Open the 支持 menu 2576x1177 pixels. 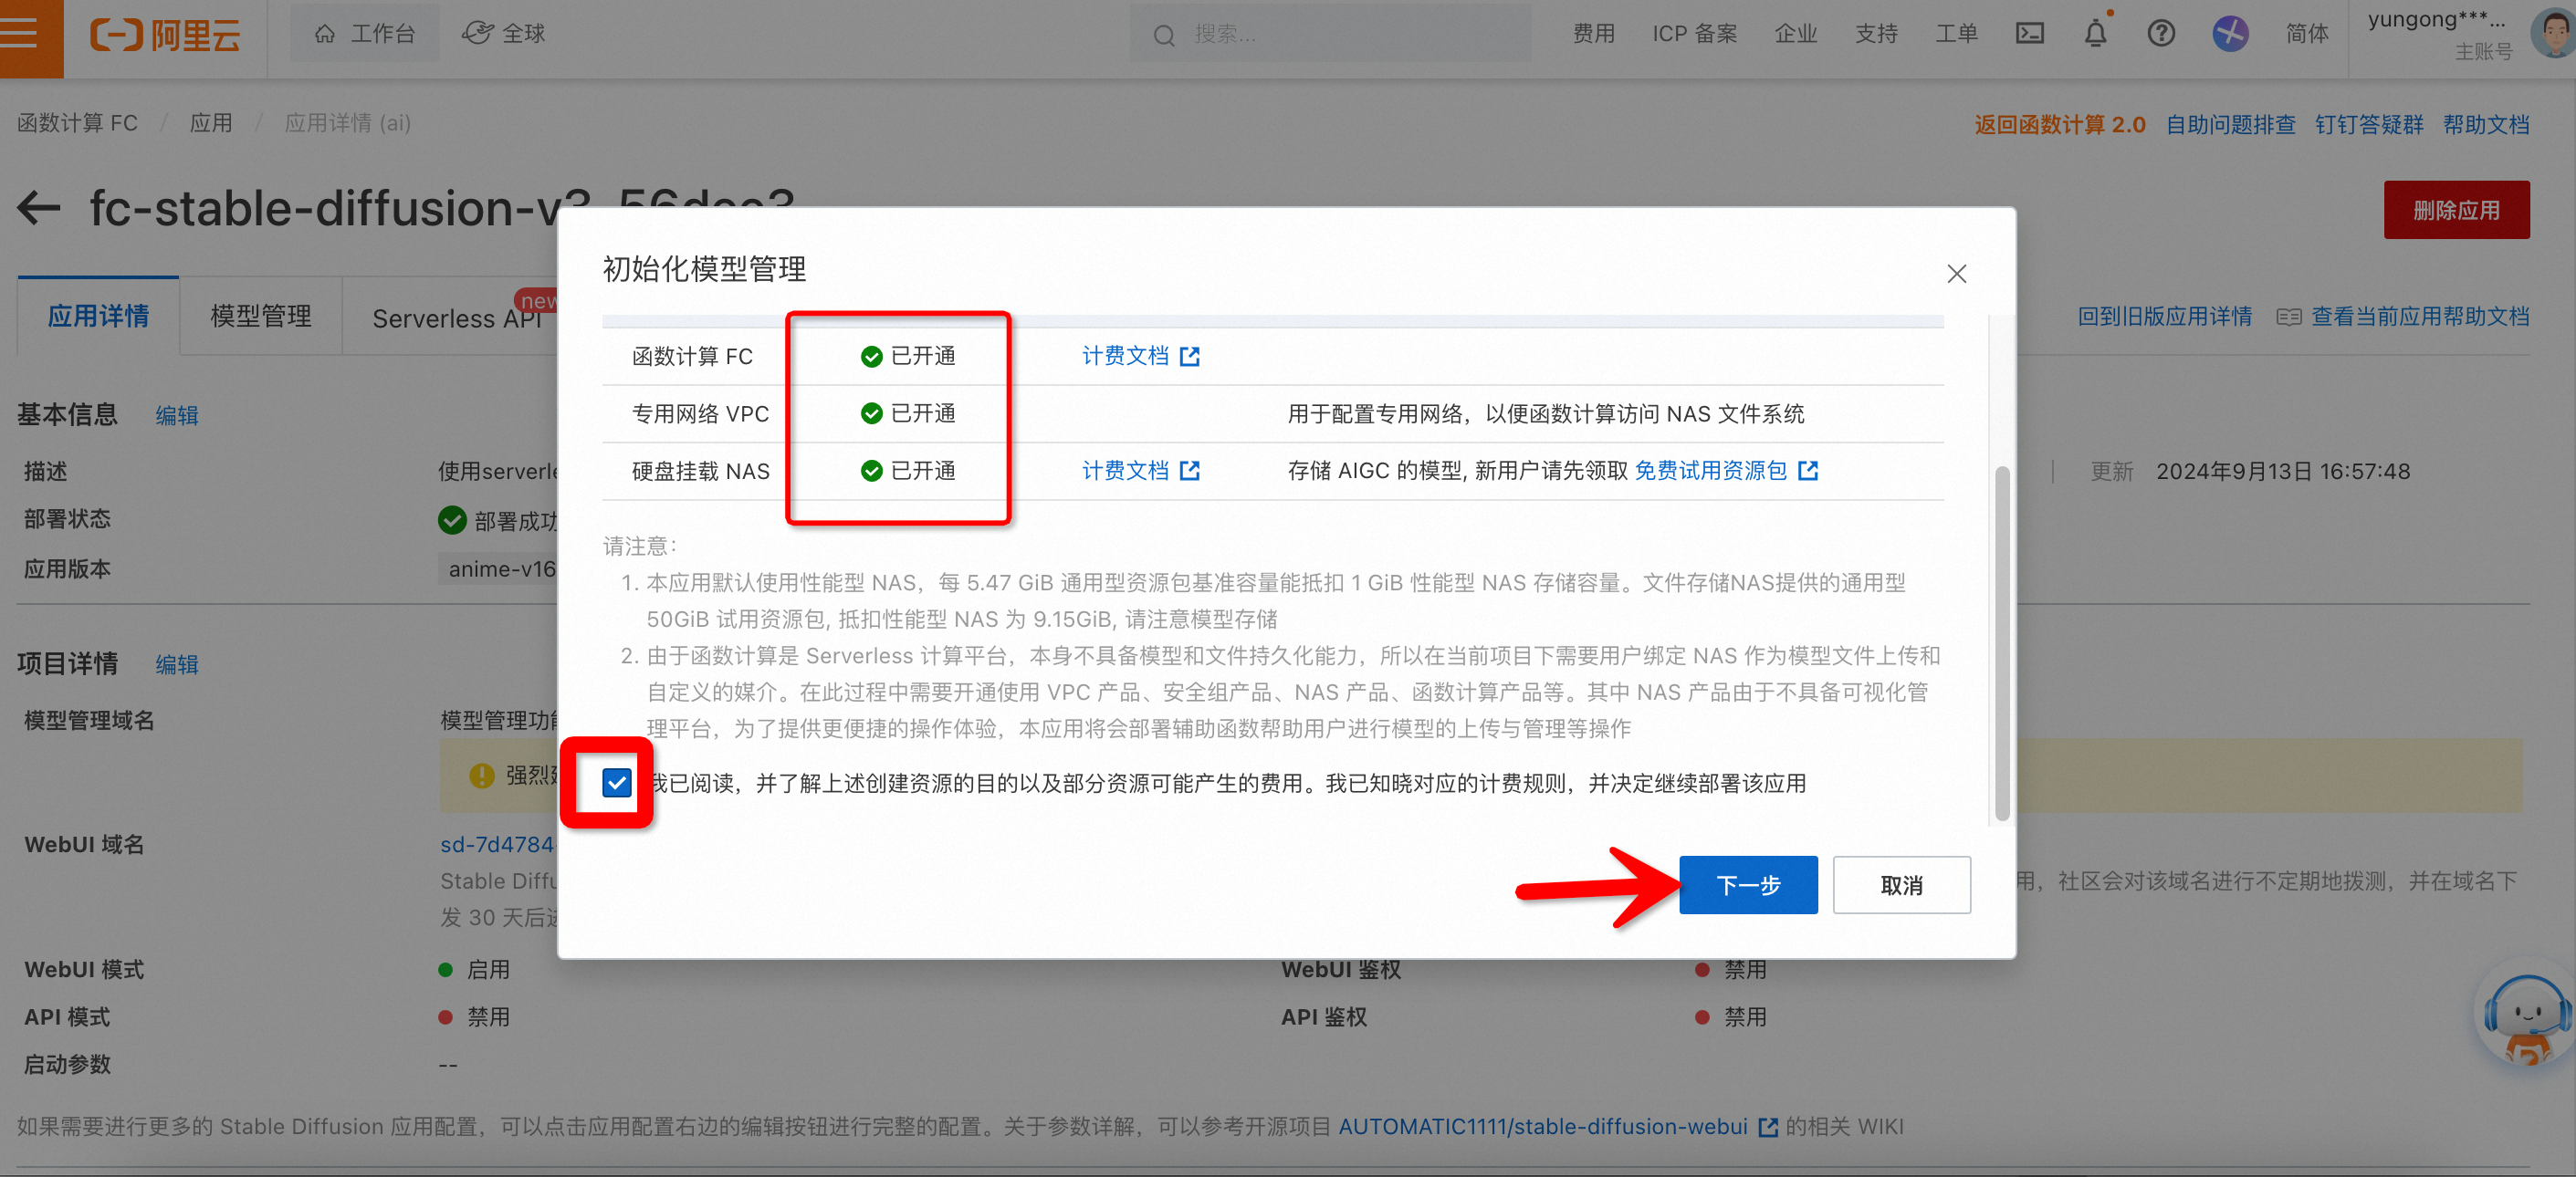coord(1876,34)
